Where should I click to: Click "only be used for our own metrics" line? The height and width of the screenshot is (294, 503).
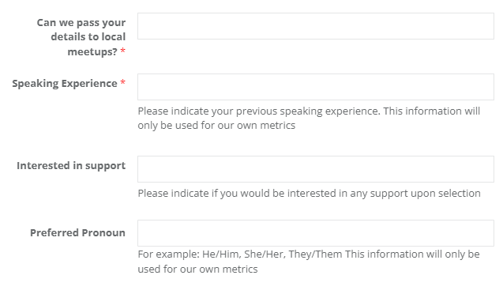(x=216, y=125)
